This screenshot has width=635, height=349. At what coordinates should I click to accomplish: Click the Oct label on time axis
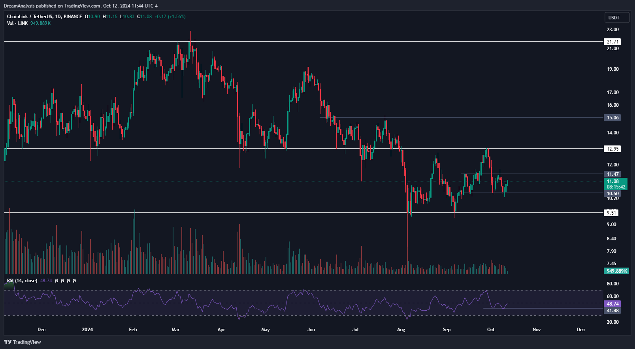click(x=491, y=330)
